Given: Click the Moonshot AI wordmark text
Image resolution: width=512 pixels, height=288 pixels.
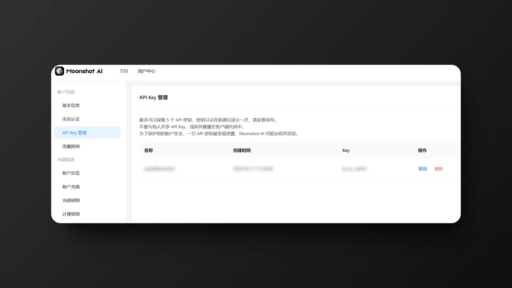Looking at the screenshot, I should point(84,71).
